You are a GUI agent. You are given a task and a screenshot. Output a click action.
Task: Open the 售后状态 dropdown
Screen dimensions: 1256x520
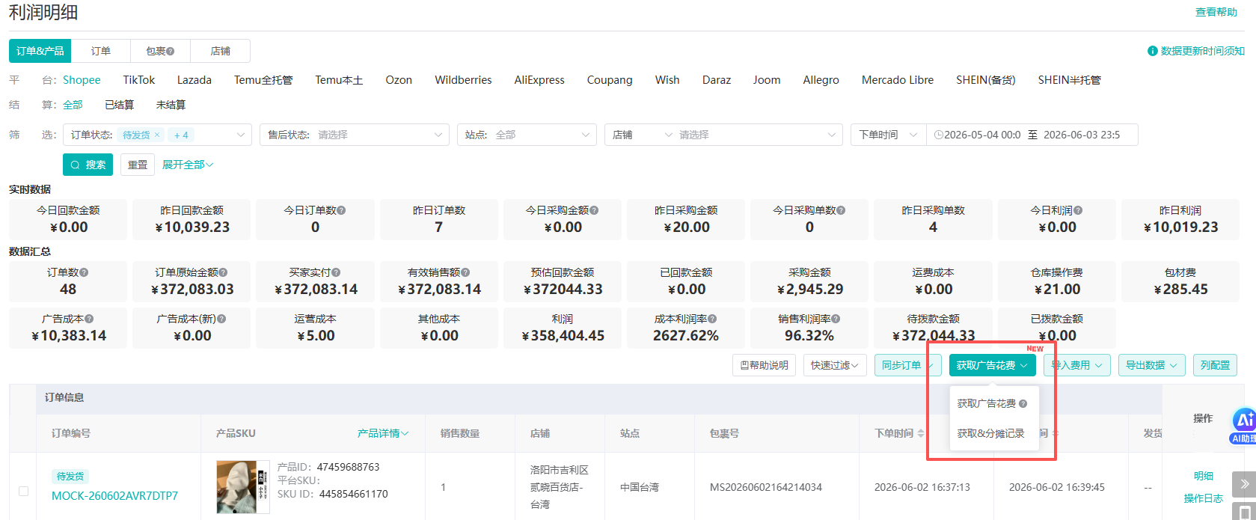point(355,135)
